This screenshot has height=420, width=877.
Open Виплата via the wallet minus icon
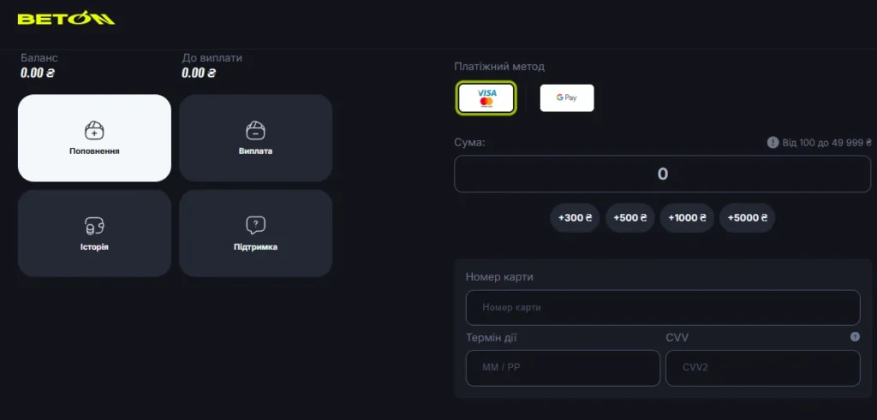pyautogui.click(x=255, y=131)
